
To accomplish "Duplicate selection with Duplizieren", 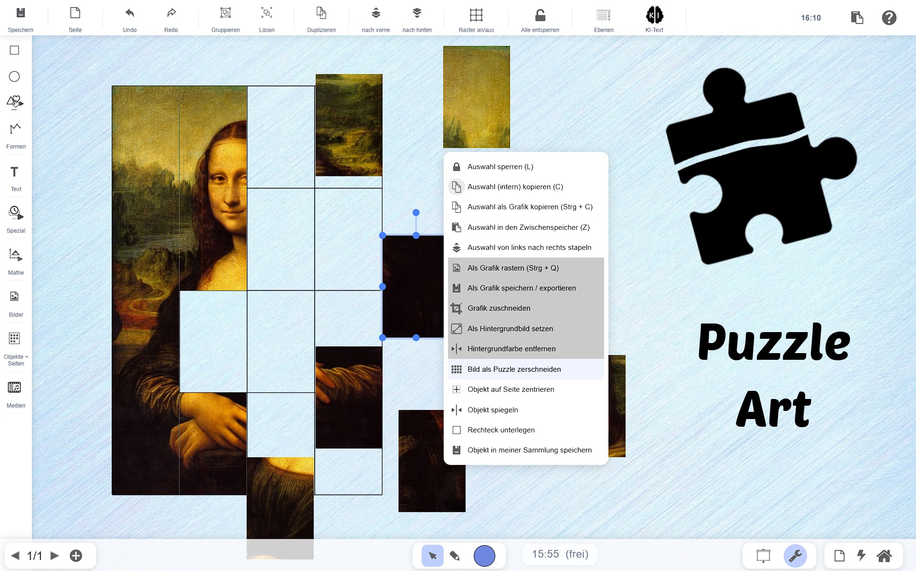I will (x=321, y=13).
